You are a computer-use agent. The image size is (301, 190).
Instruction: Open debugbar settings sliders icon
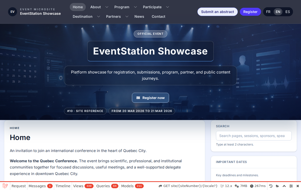291,186
